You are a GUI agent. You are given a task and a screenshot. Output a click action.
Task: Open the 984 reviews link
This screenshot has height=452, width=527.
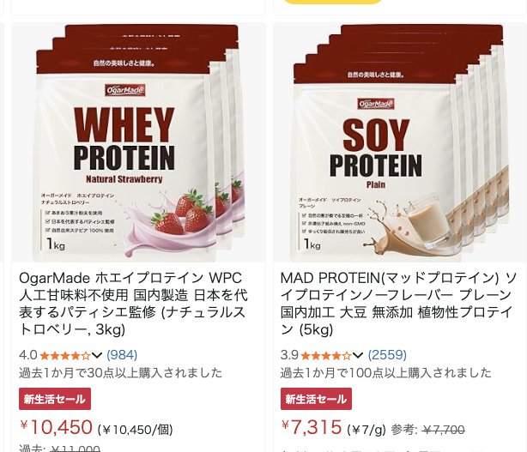click(x=122, y=355)
